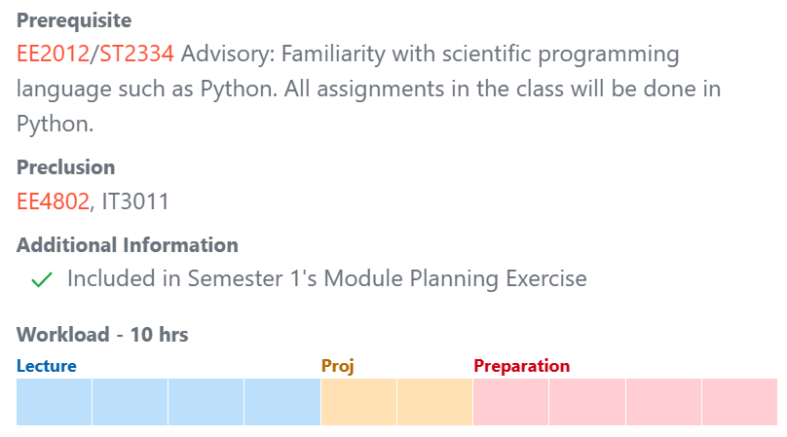This screenshot has width=787, height=437.
Task: Click the first blue Lecture workload block
Action: (55, 402)
